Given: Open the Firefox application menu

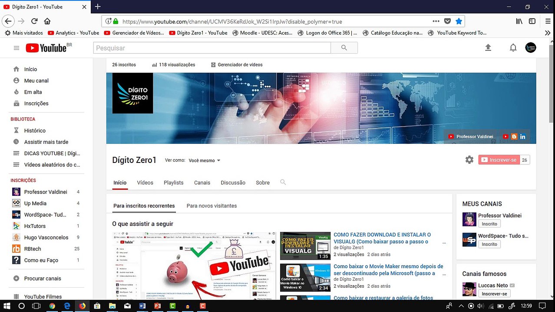Looking at the screenshot, I should [x=548, y=21].
